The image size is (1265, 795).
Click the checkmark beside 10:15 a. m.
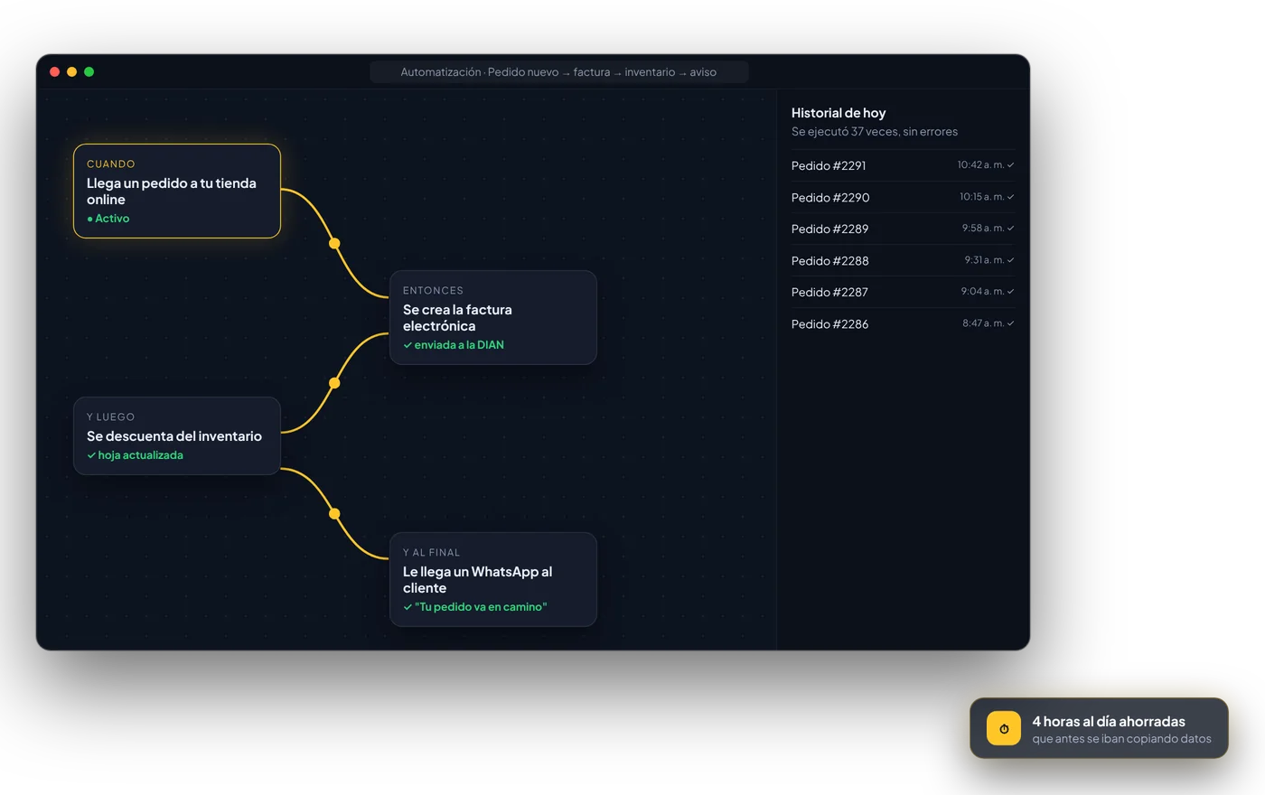(1010, 197)
